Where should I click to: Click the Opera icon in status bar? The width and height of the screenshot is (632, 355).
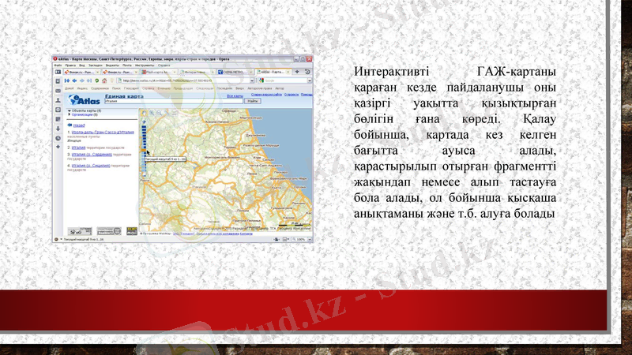pyautogui.click(x=56, y=240)
